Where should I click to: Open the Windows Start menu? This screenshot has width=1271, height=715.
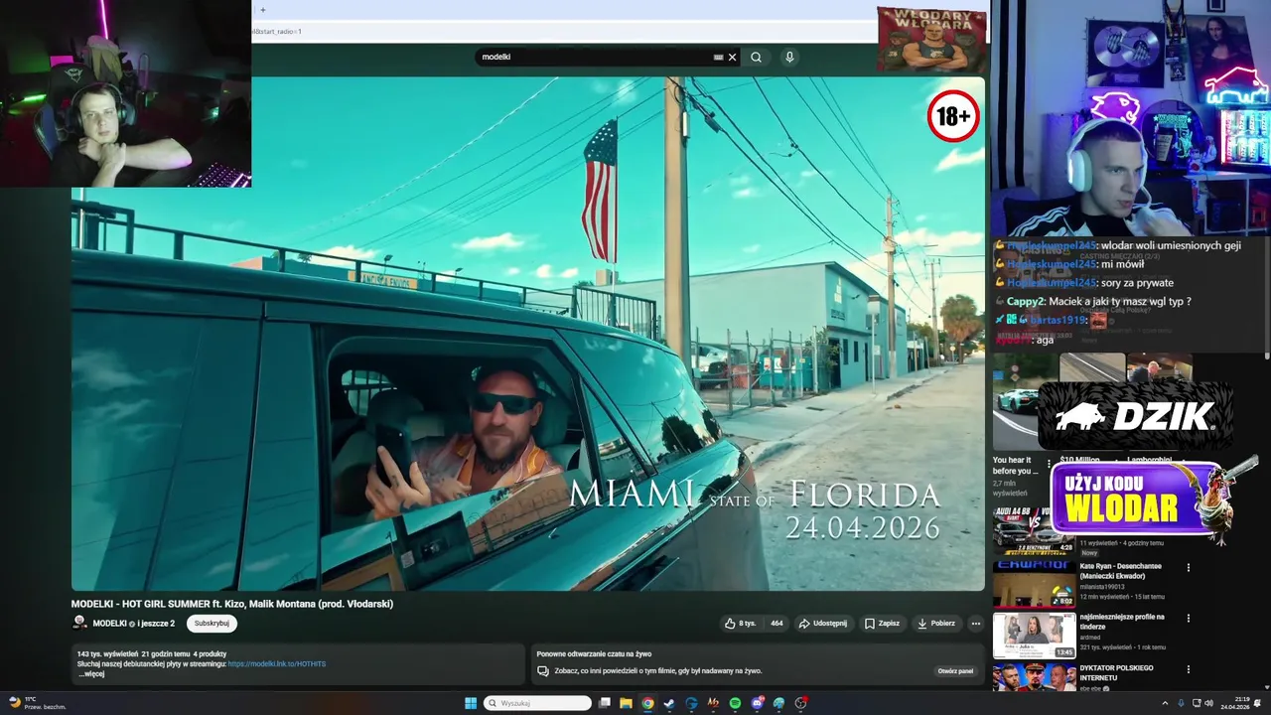pos(471,703)
